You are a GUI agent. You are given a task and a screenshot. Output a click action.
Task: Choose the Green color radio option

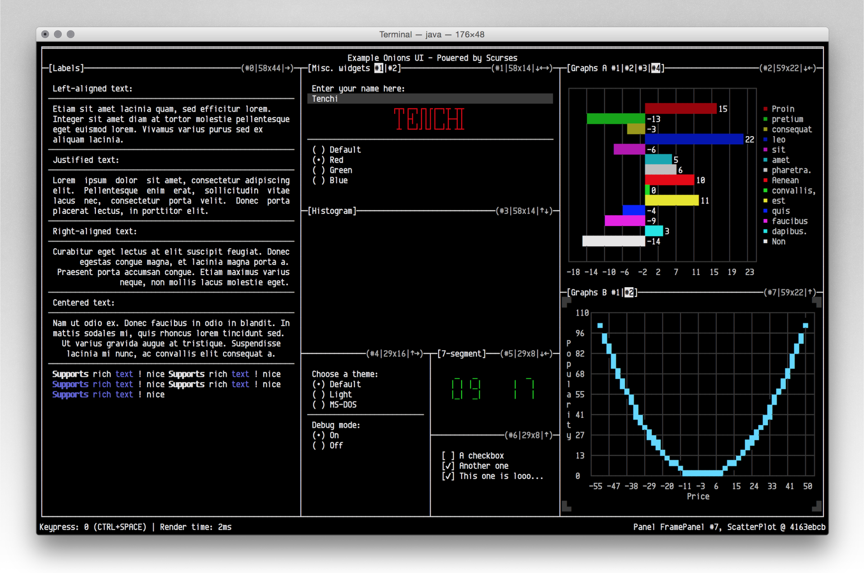332,170
